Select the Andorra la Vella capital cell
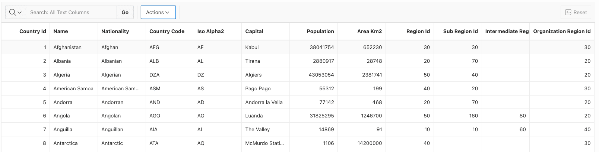Image resolution: width=599 pixels, height=152 pixels. point(264,102)
